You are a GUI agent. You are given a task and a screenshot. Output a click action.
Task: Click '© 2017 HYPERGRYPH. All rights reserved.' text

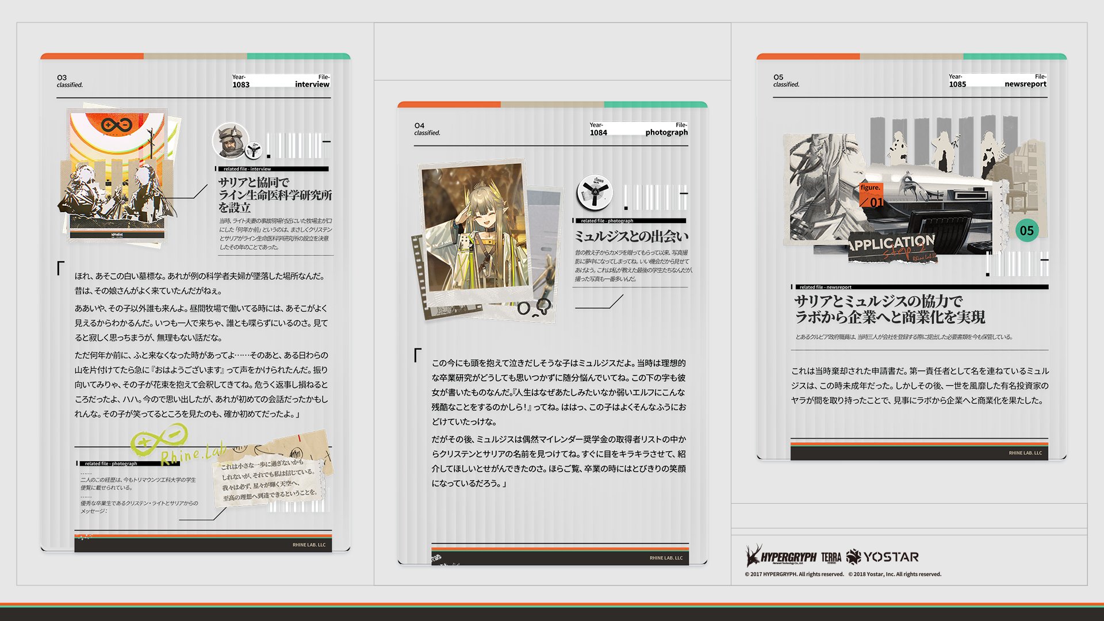point(794,574)
